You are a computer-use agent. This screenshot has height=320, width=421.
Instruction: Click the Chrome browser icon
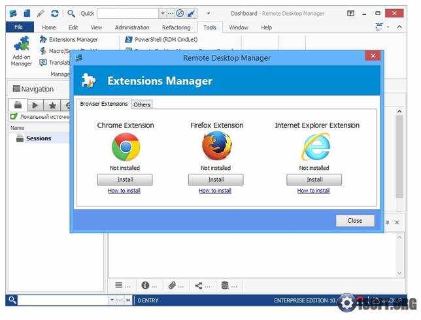tap(126, 147)
